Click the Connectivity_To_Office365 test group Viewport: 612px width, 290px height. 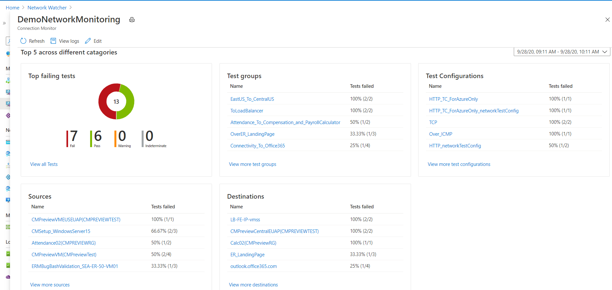[x=258, y=146]
